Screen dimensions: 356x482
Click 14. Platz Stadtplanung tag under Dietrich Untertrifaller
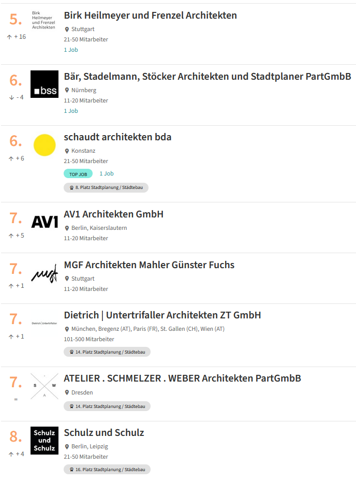[107, 352]
